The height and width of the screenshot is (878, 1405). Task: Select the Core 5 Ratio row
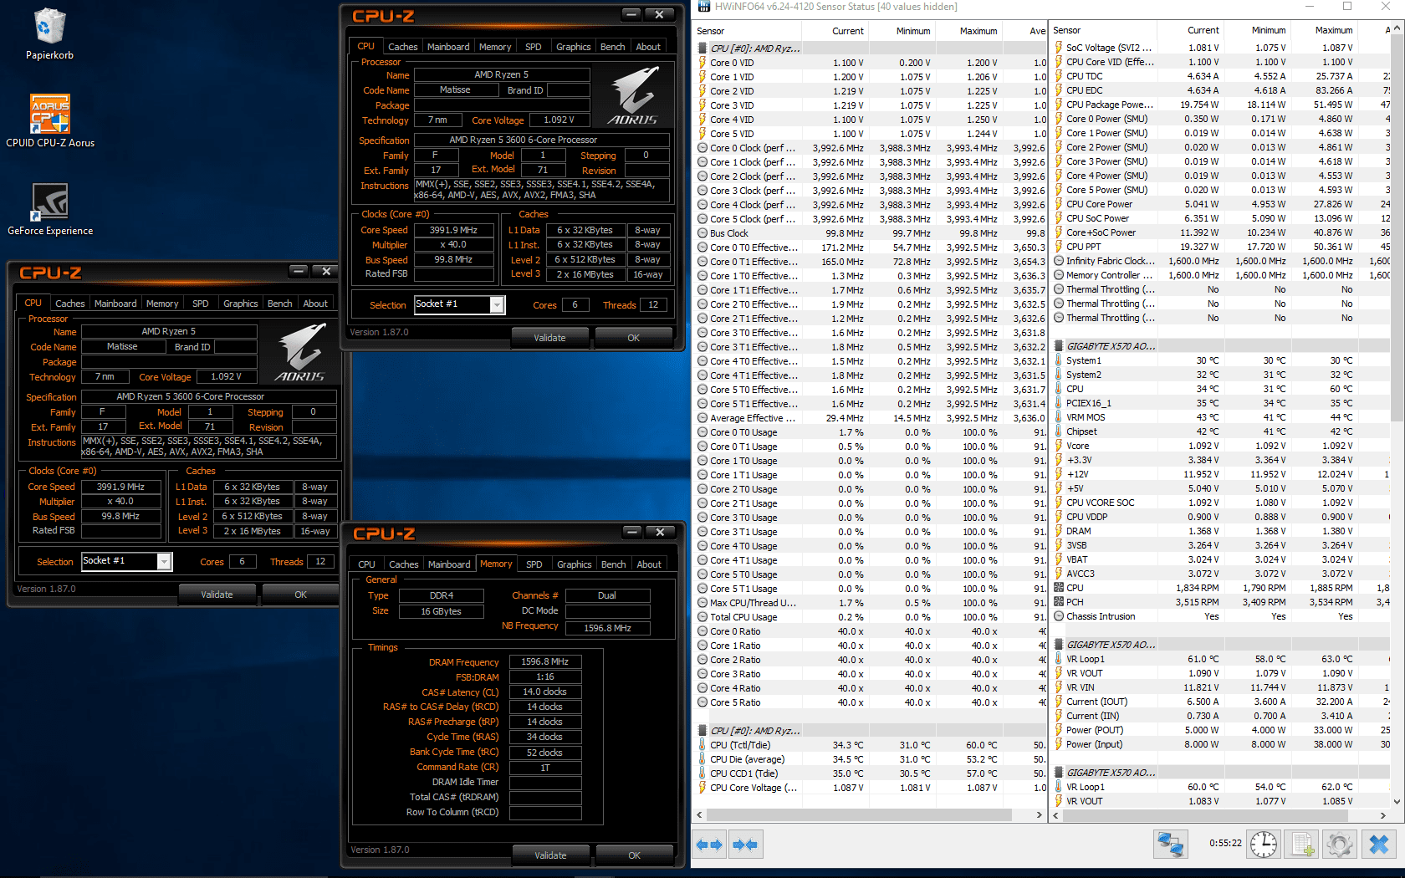(x=870, y=702)
